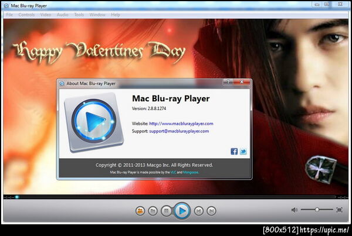Open the Controls menu
Viewport: 352px width, 236px height.
(26, 15)
